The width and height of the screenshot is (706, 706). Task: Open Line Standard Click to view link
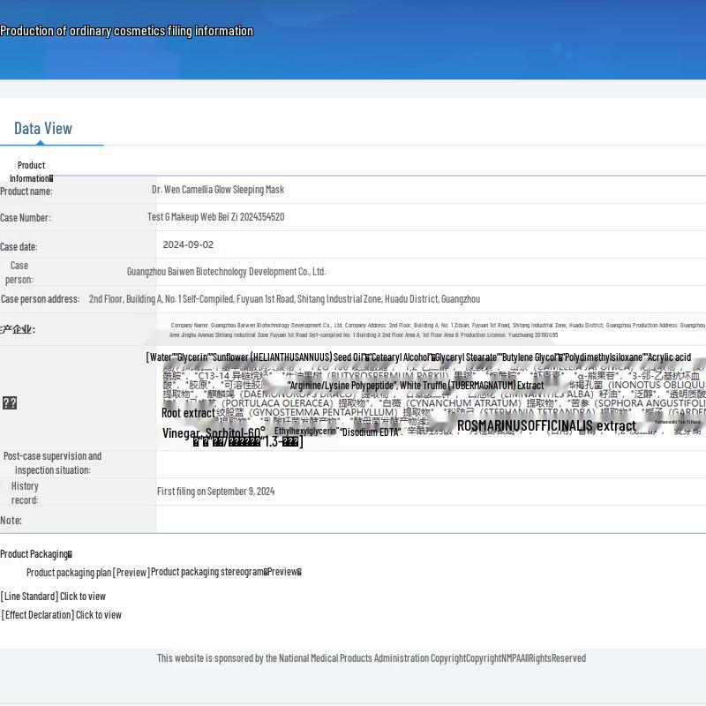point(53,597)
